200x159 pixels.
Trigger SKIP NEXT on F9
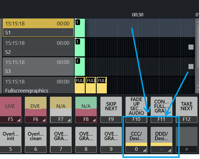coord(111,109)
